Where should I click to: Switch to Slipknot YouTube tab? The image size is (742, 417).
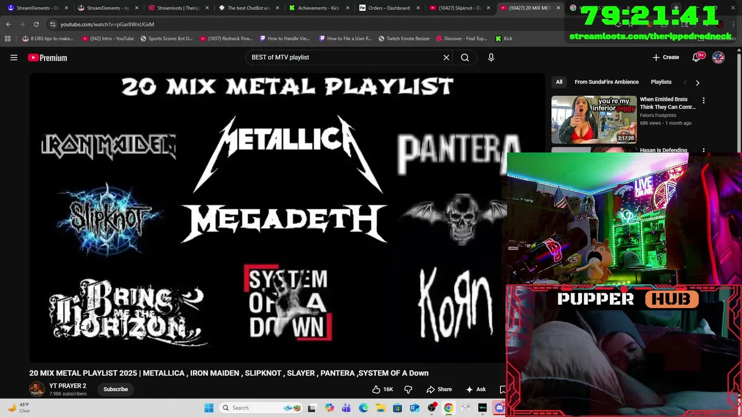(x=459, y=8)
